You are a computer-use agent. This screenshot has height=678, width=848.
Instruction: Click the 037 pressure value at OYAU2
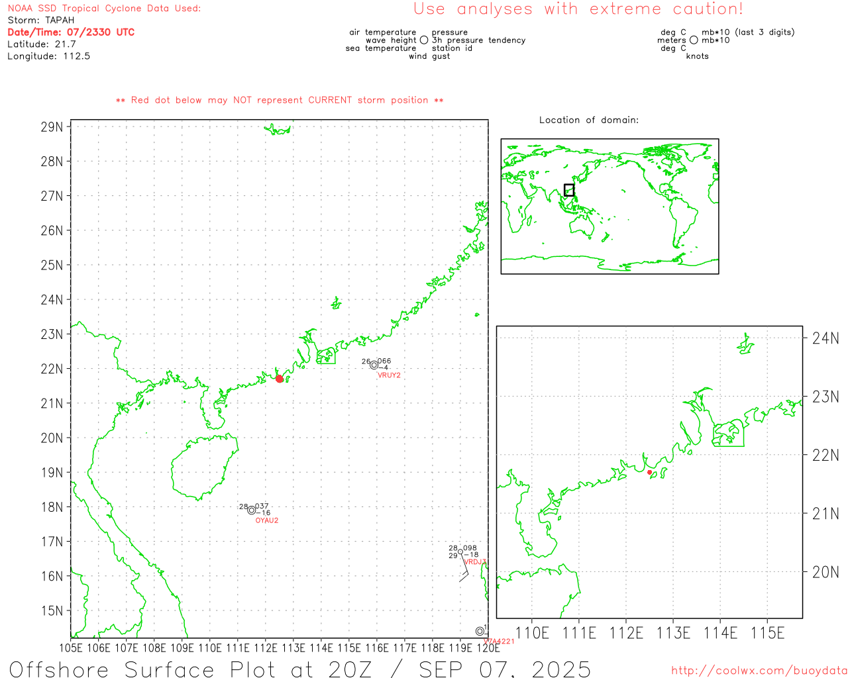[x=262, y=507]
